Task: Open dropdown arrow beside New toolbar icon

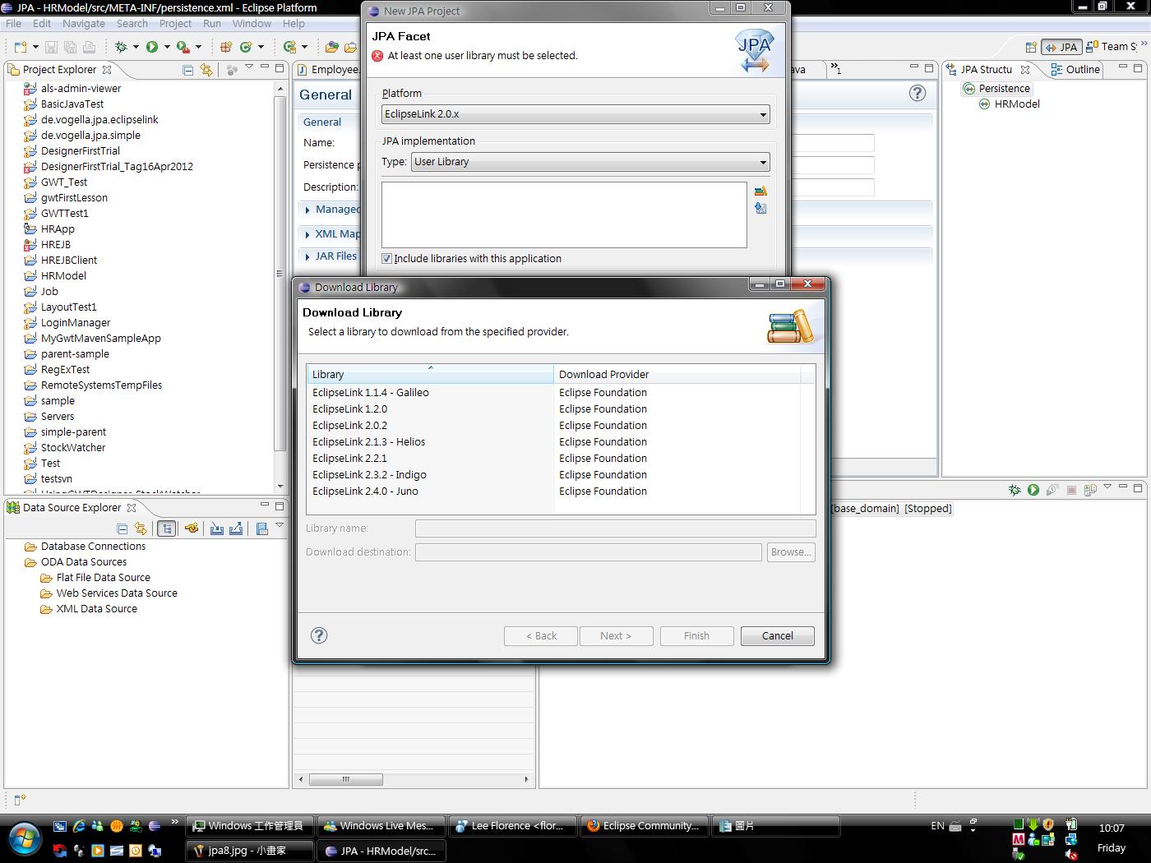Action: [x=35, y=47]
